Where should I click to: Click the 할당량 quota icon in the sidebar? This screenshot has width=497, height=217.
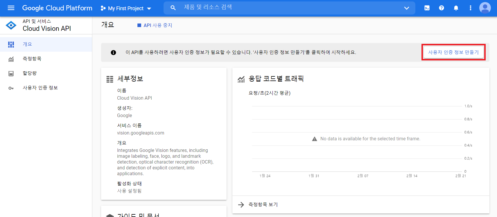click(11, 73)
